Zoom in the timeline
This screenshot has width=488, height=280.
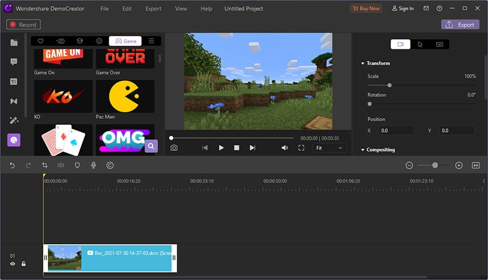(459, 166)
